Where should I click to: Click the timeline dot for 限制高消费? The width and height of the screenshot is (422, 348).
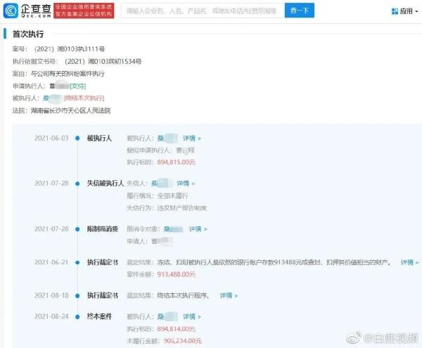[x=77, y=229]
